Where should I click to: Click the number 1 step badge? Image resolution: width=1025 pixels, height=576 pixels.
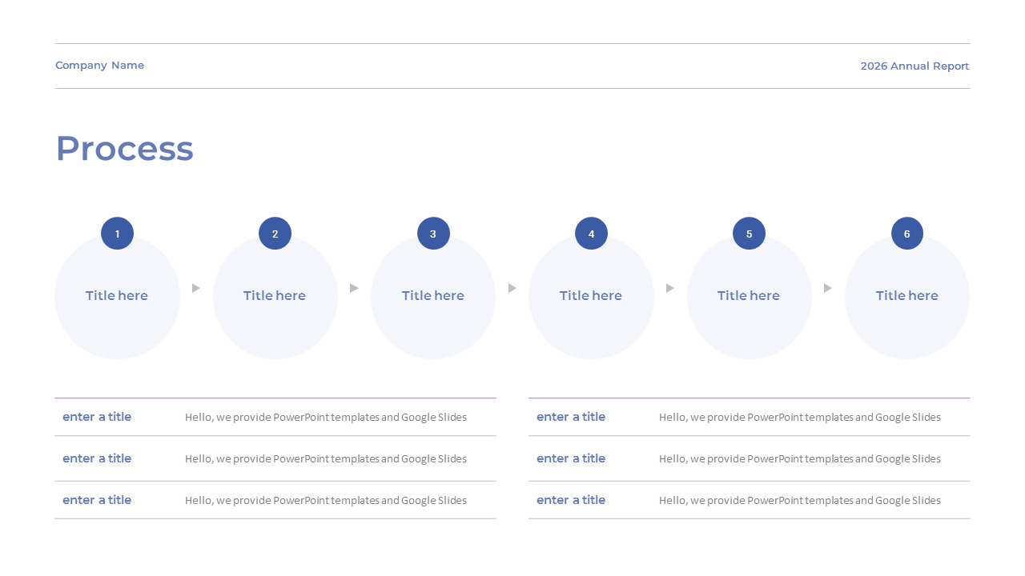click(x=117, y=234)
